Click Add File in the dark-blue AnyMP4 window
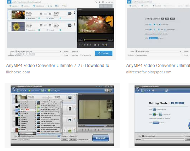Screen dimensions: 190x151 [22, 90]
